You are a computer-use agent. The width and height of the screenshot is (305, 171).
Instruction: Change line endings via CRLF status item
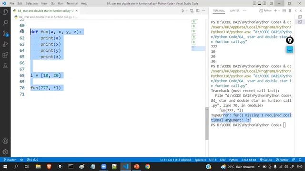(x=223, y=160)
